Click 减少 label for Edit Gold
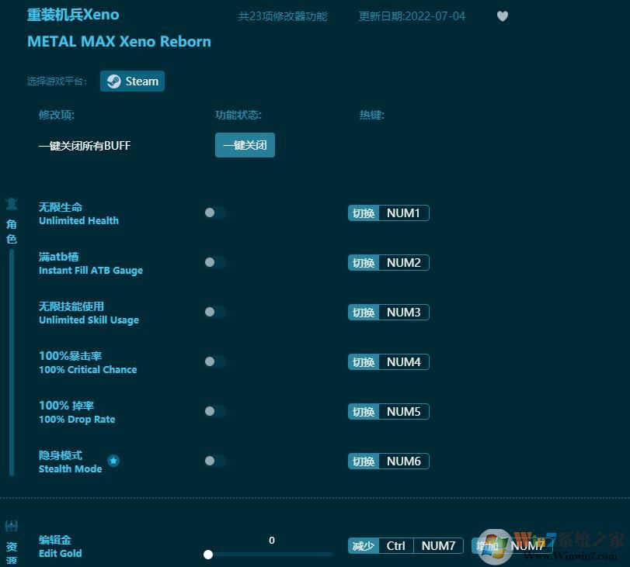 [364, 546]
